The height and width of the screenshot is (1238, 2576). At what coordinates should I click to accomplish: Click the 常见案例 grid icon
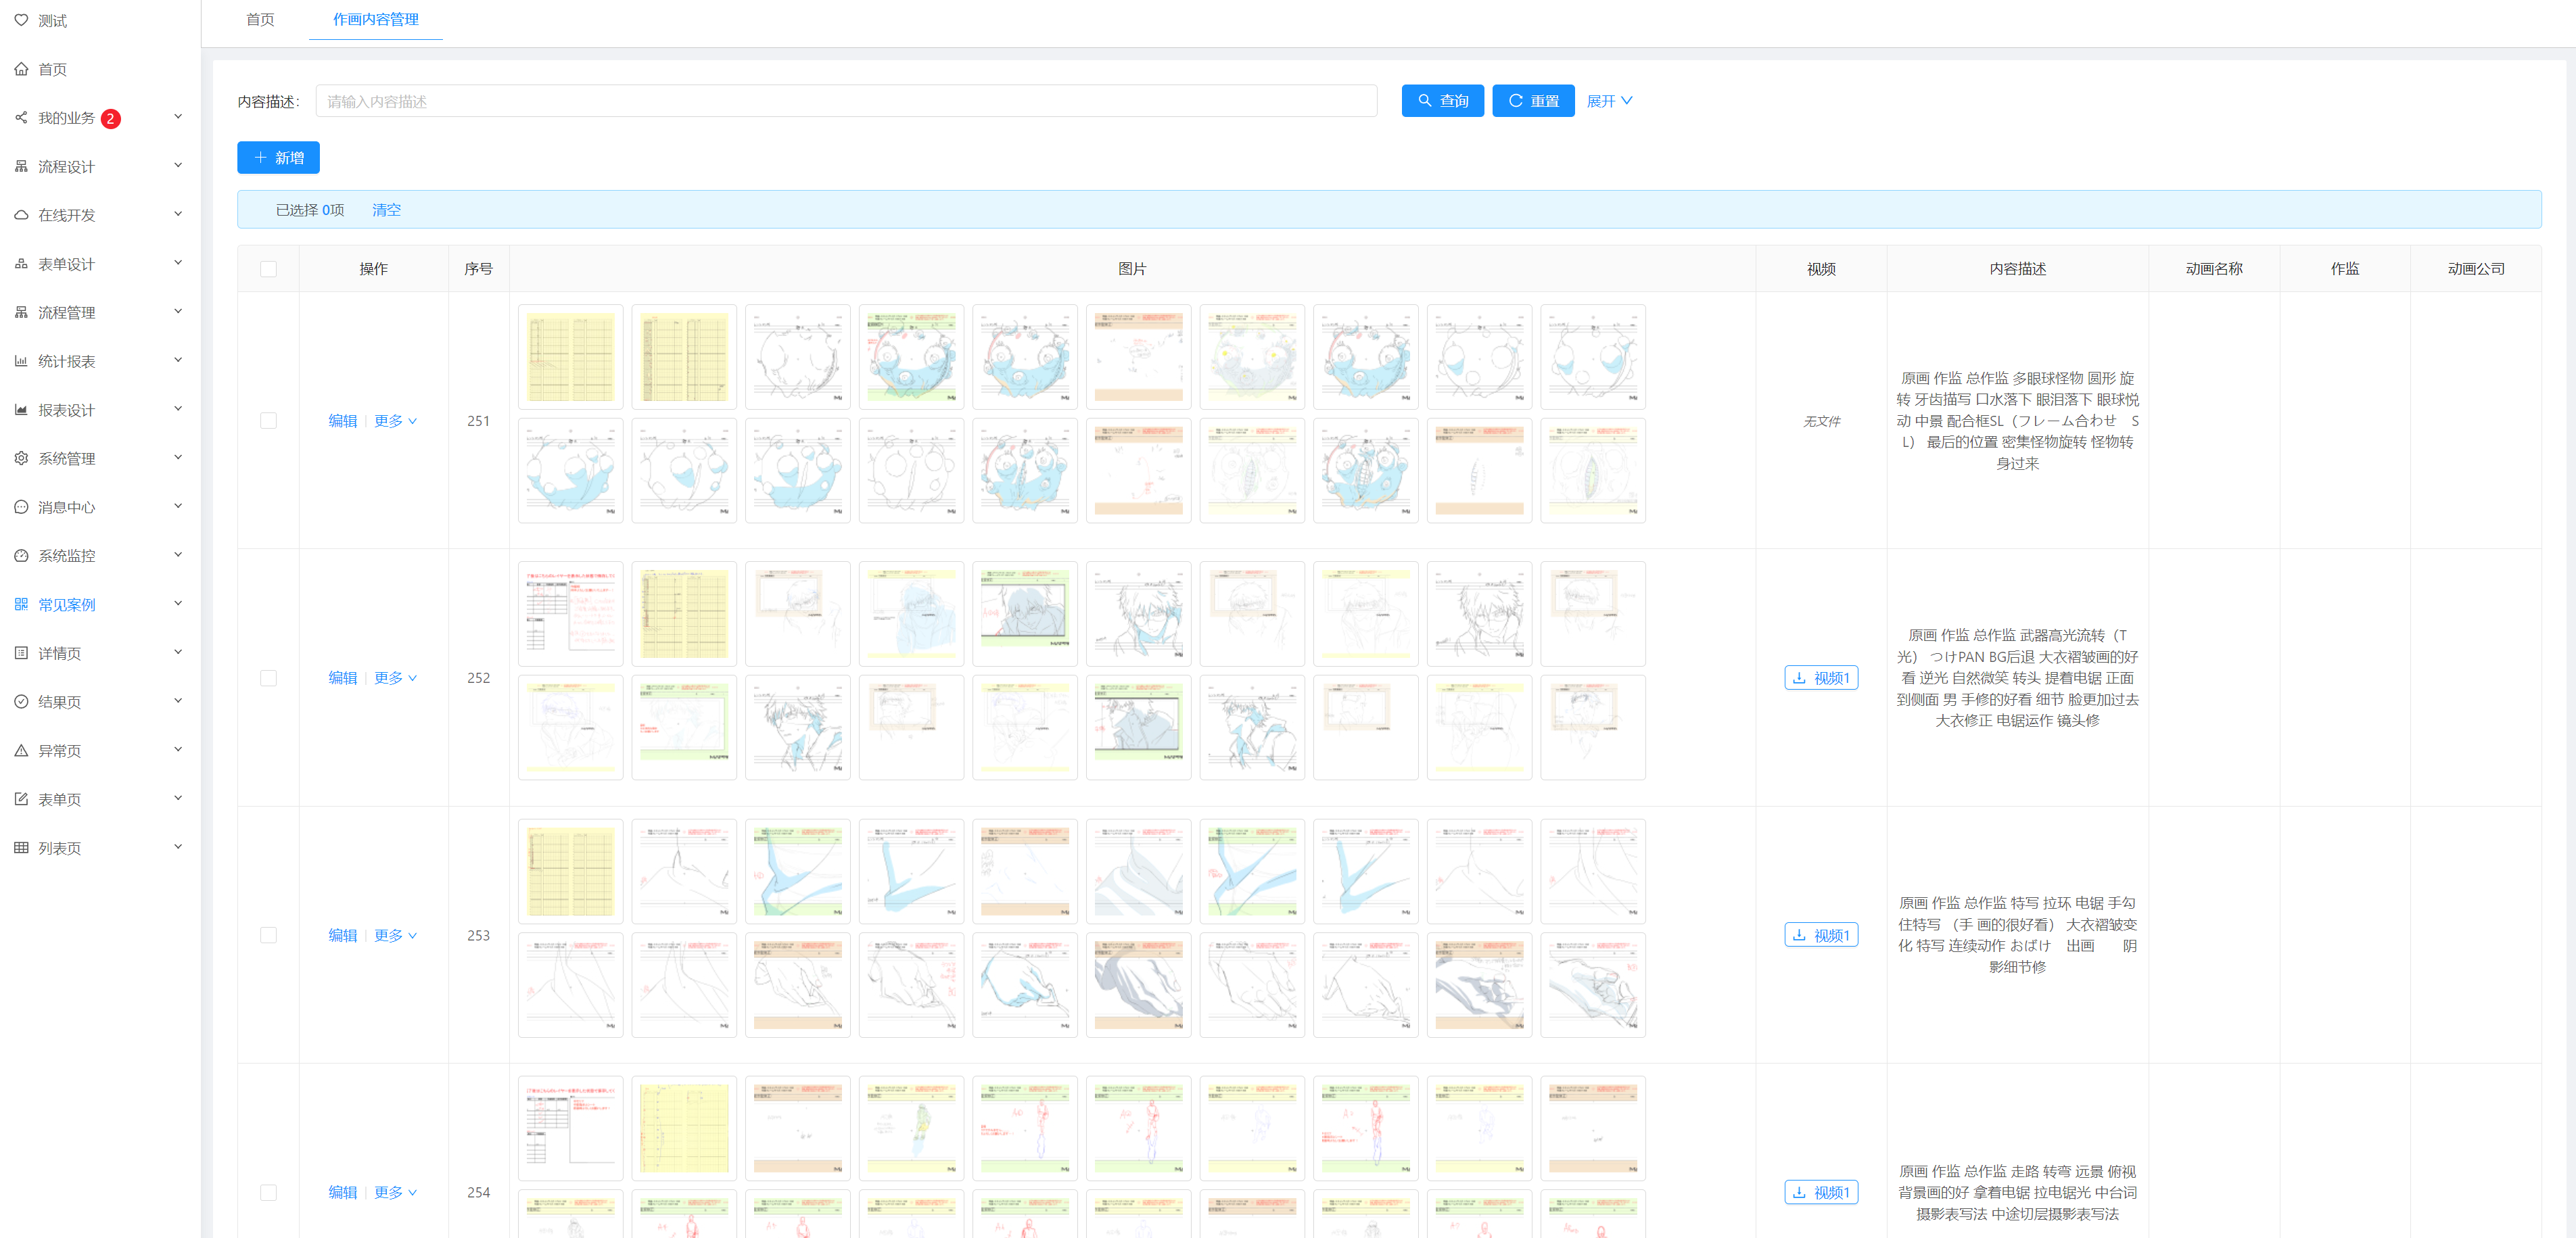tap(21, 604)
